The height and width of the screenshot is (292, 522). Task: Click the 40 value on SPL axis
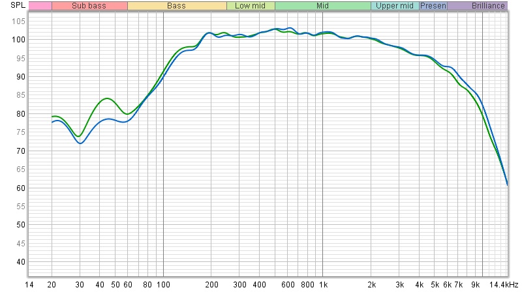click(21, 262)
